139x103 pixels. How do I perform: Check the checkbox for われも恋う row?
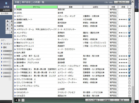[130, 96]
